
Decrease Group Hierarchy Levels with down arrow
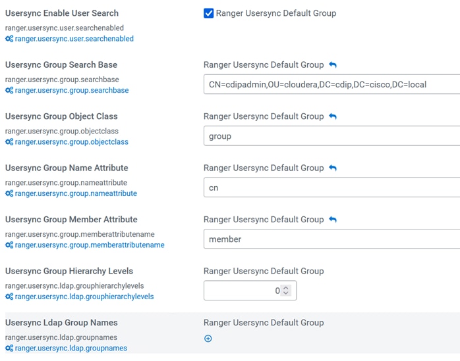point(286,293)
